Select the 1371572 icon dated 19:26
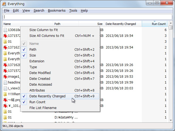 (x=5, y=71)
